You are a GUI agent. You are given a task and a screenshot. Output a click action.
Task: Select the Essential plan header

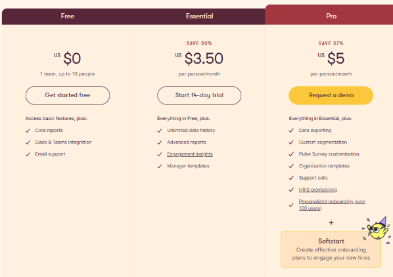pyautogui.click(x=199, y=16)
